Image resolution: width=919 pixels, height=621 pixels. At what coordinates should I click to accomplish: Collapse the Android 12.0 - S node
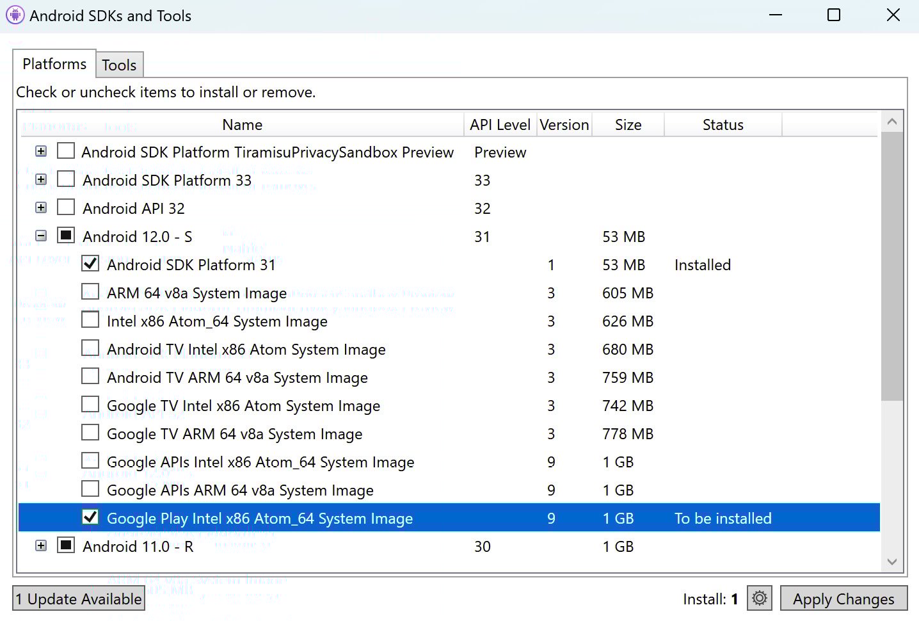[x=41, y=236]
